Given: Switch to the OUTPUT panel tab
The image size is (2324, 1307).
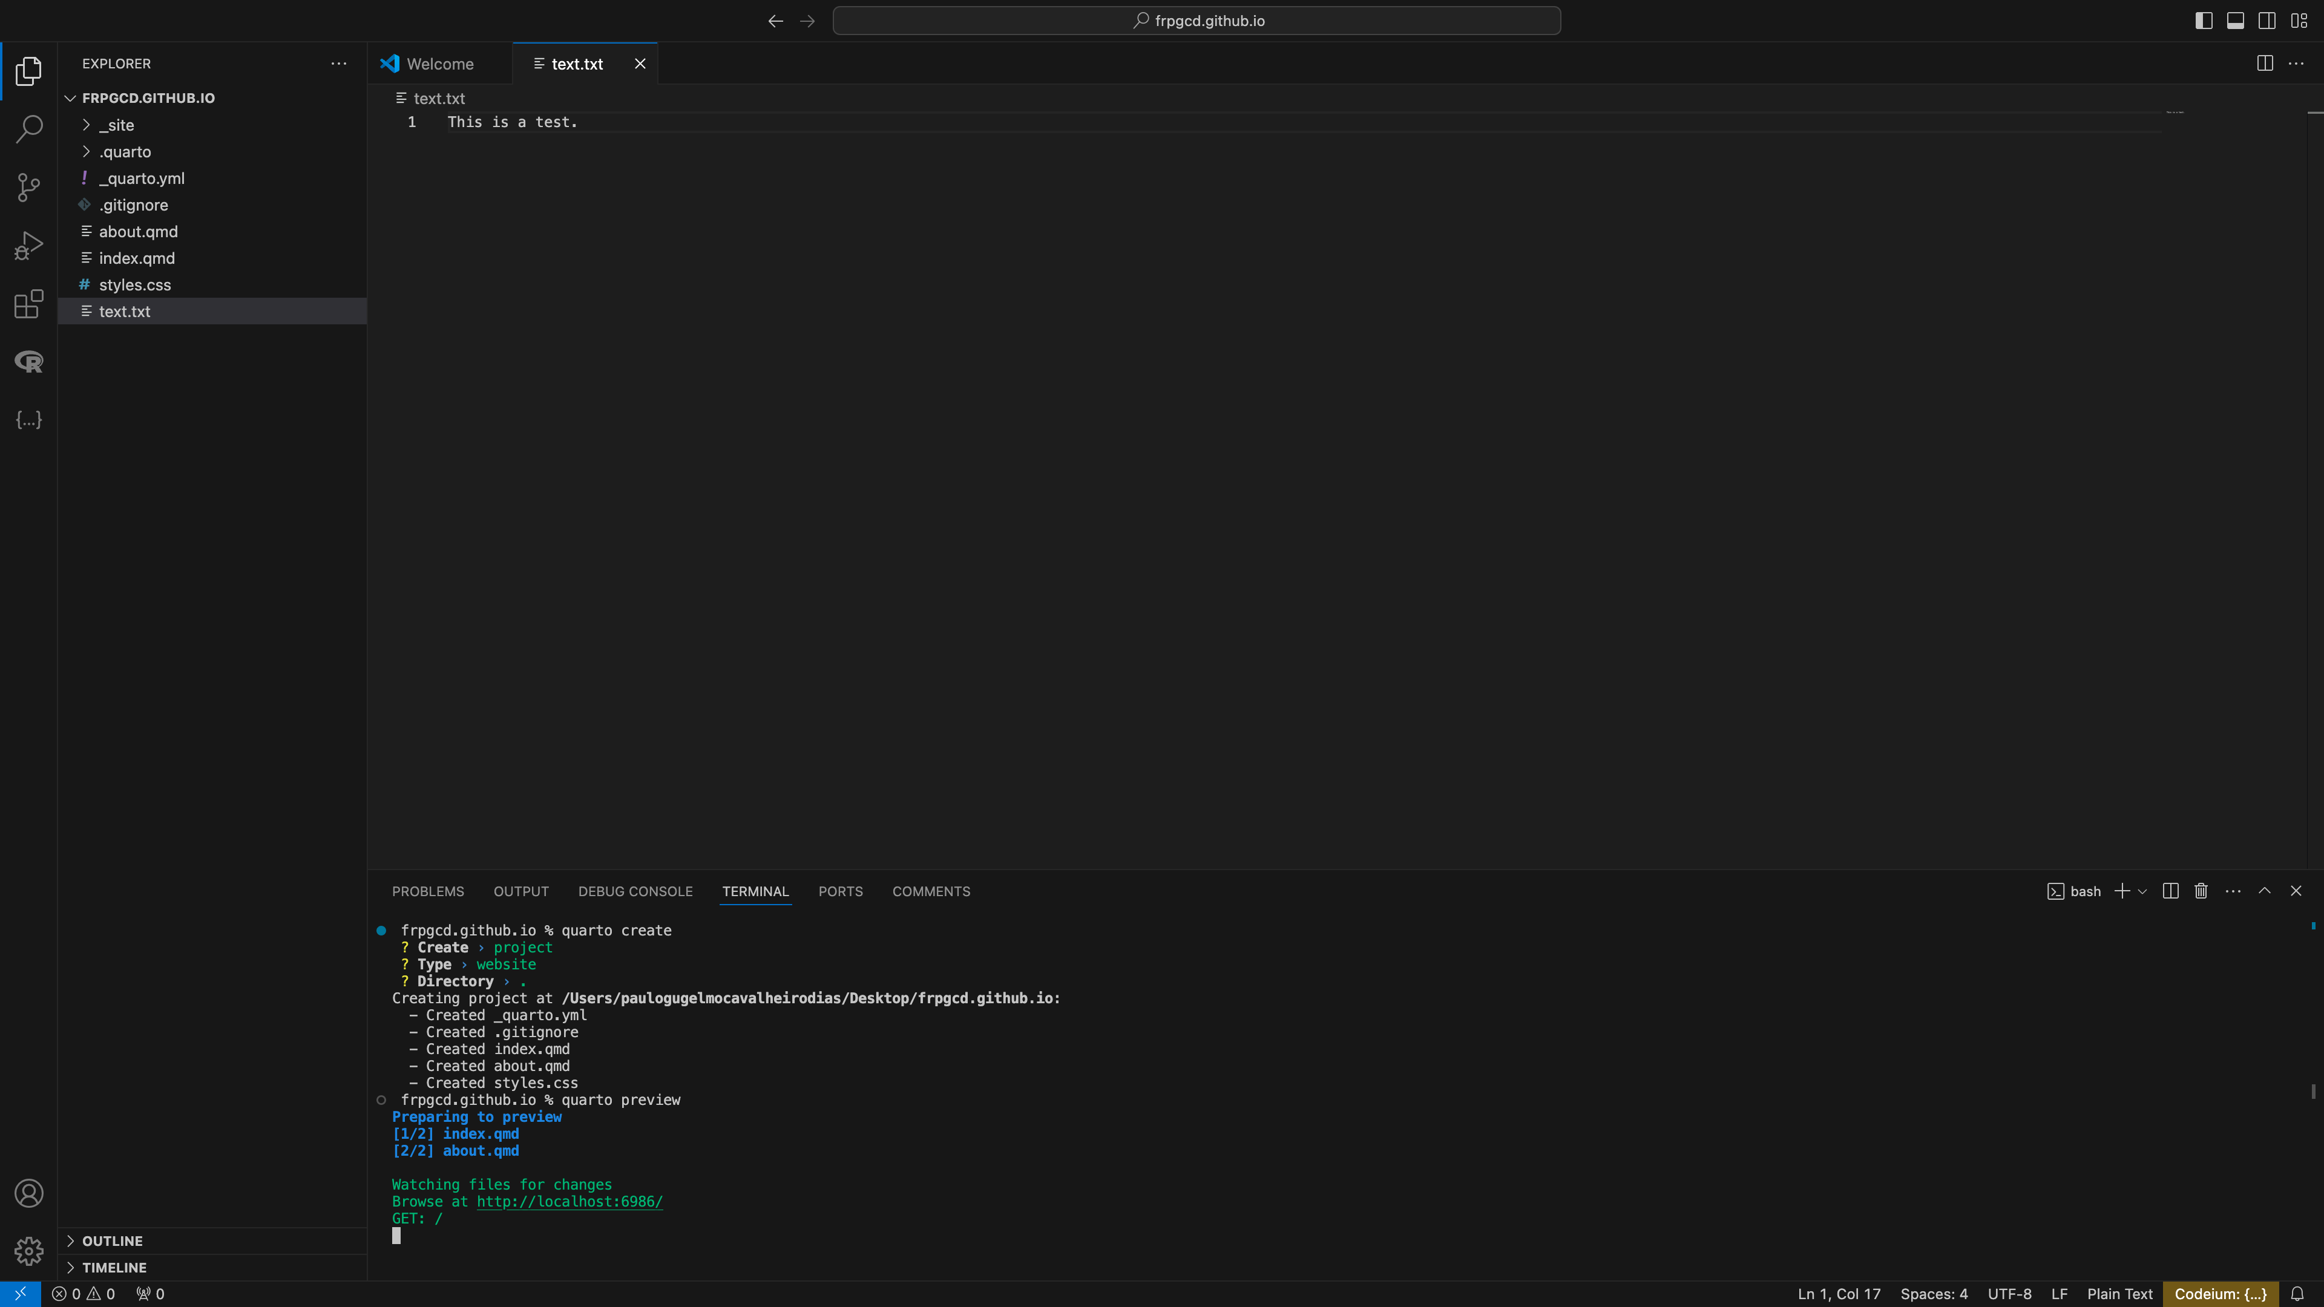Looking at the screenshot, I should click(520, 891).
